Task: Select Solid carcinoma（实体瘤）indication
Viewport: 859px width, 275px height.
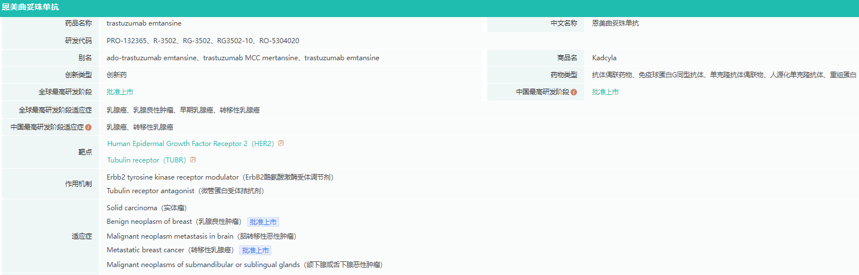Action: (x=147, y=208)
